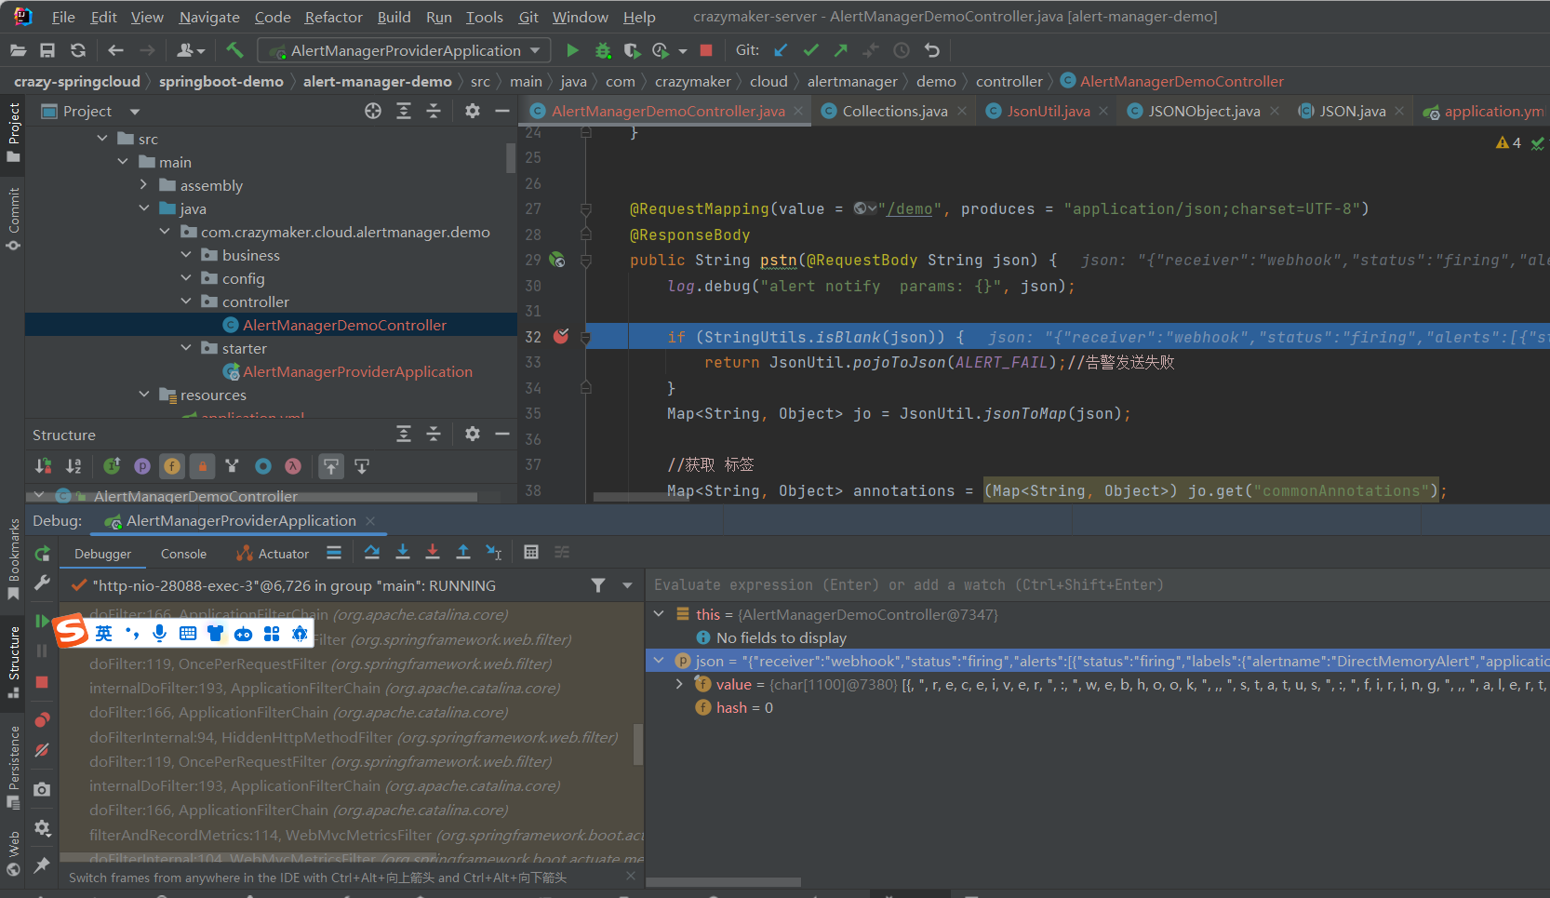The image size is (1550, 898).
Task: Stop the running process in top toolbar
Action: (706, 50)
